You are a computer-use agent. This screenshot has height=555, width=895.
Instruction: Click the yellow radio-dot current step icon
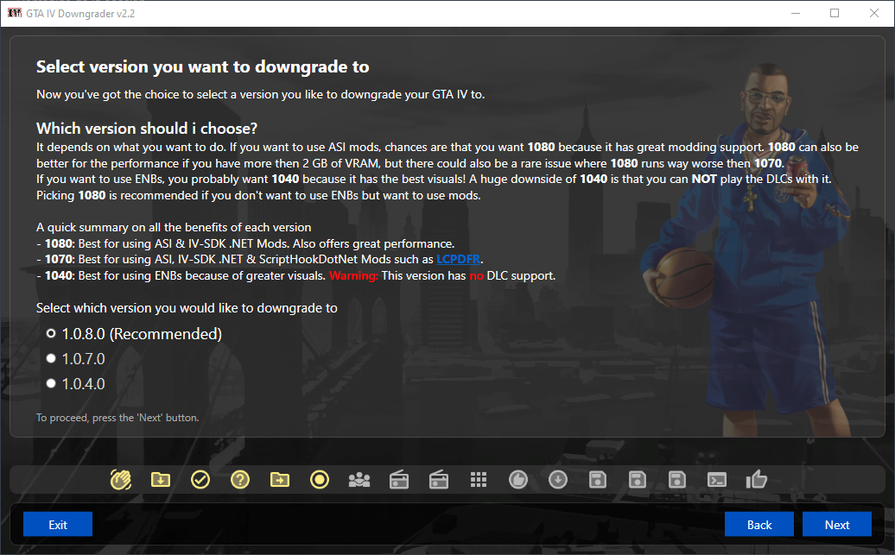coord(320,480)
